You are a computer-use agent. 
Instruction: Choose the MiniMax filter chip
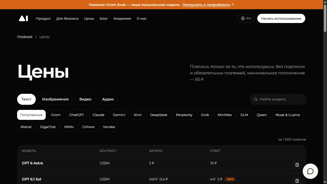[x=225, y=115]
